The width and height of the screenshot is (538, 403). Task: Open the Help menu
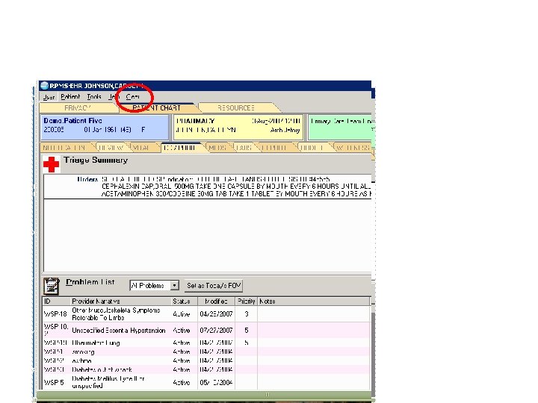pos(114,97)
